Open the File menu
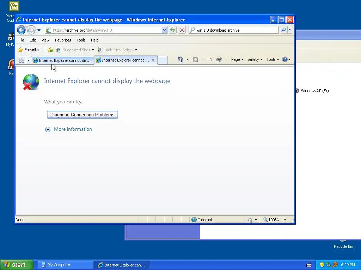361x270 pixels. (x=21, y=40)
